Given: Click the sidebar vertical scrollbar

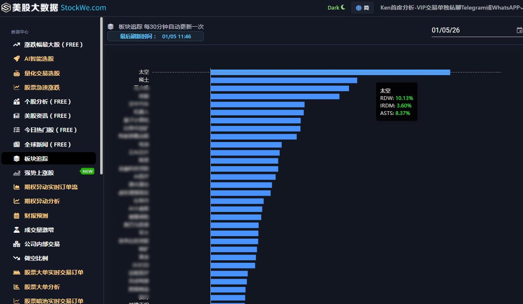Looking at the screenshot, I should click(x=102, y=96).
